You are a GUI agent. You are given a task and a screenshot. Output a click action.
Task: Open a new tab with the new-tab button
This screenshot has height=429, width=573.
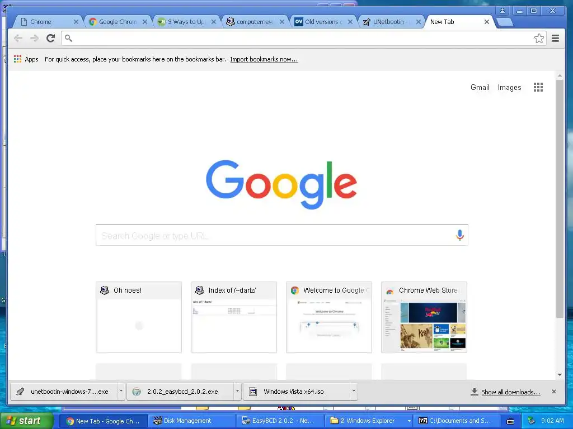(505, 22)
